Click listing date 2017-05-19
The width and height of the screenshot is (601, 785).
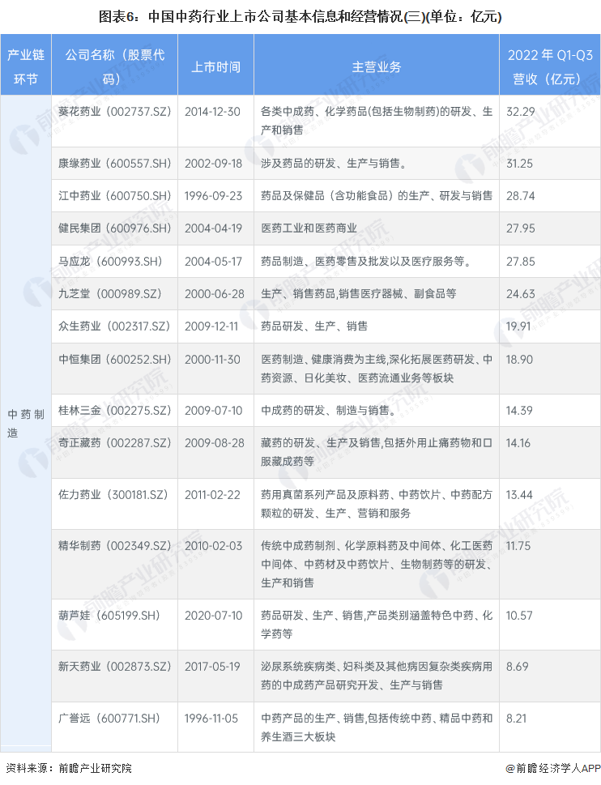pos(213,667)
